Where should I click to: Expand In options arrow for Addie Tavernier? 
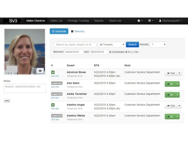click(x=177, y=95)
